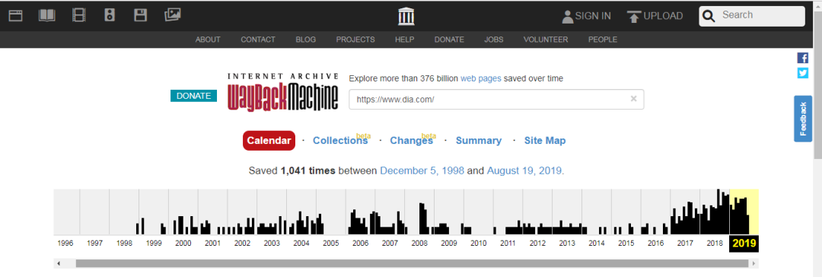Viewport: 822px width, 277px height.
Task: Open the Images icon
Action: 173,15
